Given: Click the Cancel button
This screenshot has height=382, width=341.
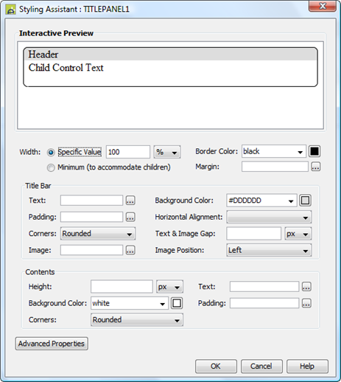Looking at the screenshot, I should [261, 367].
